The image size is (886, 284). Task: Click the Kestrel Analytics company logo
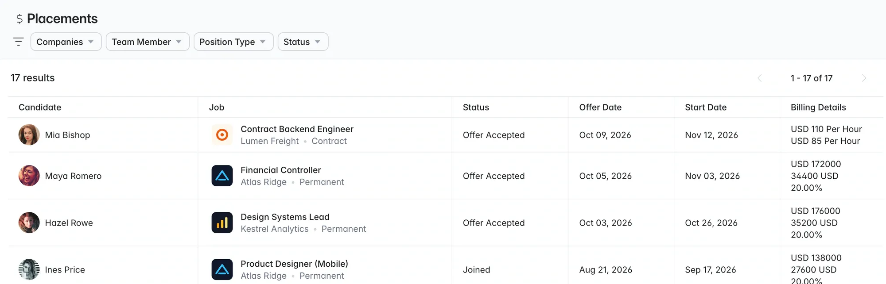(222, 223)
